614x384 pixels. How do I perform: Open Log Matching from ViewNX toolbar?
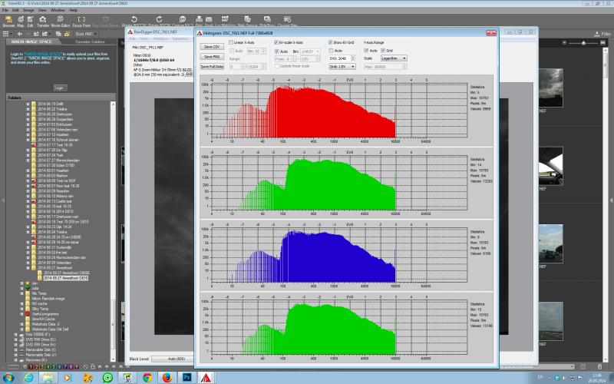225,20
